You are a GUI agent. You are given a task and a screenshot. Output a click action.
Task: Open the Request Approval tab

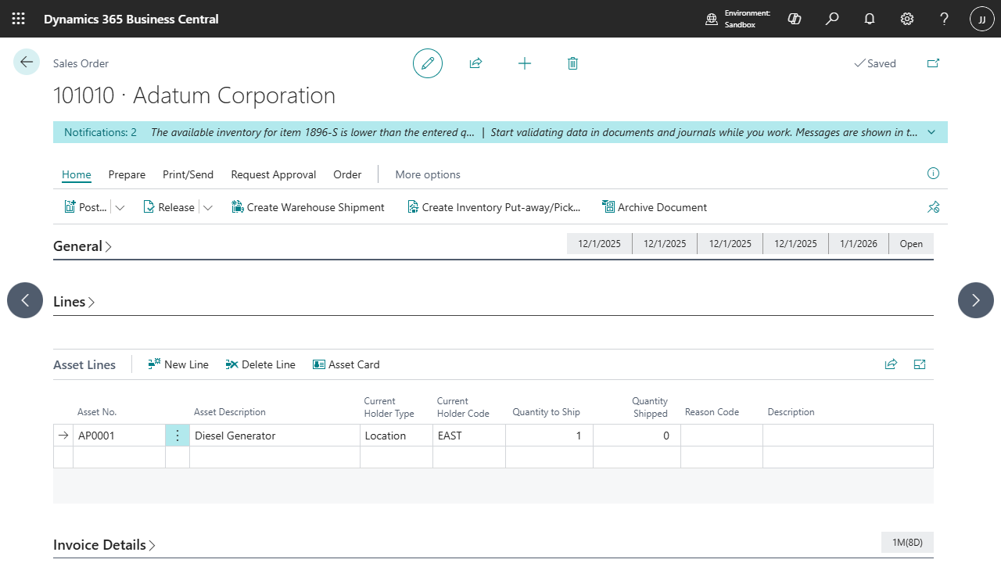[274, 174]
